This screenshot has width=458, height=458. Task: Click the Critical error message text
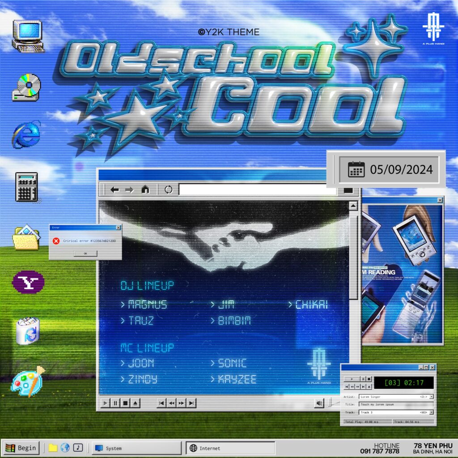[x=89, y=241]
